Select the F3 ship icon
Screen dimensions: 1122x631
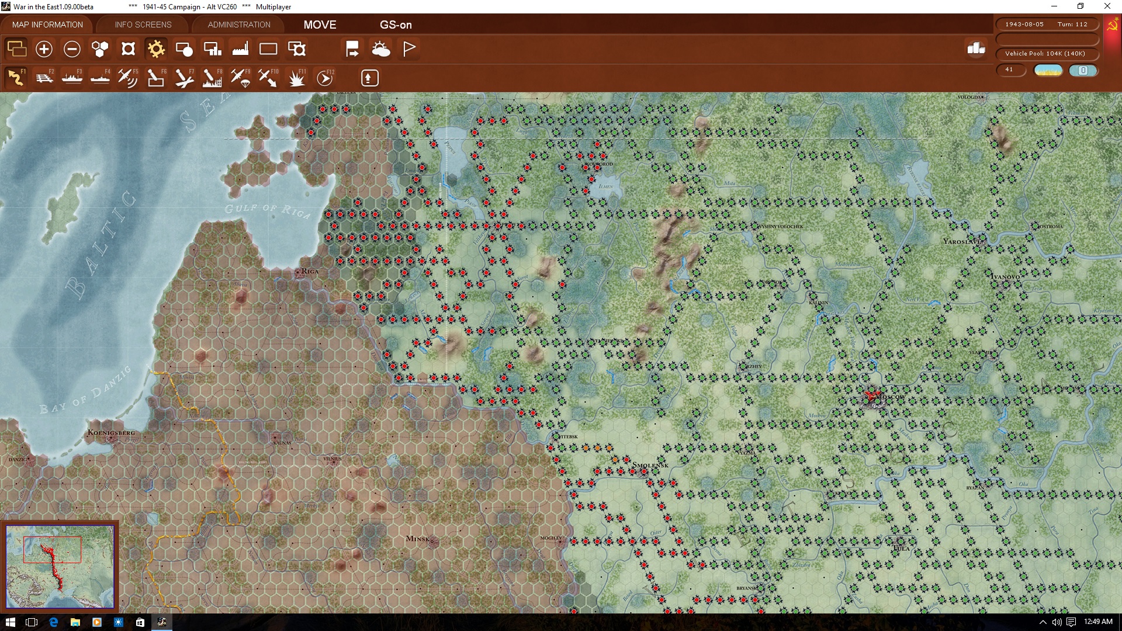[x=72, y=78]
